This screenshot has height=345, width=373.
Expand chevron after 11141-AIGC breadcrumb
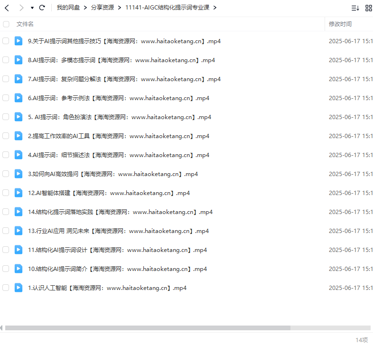coord(215,8)
